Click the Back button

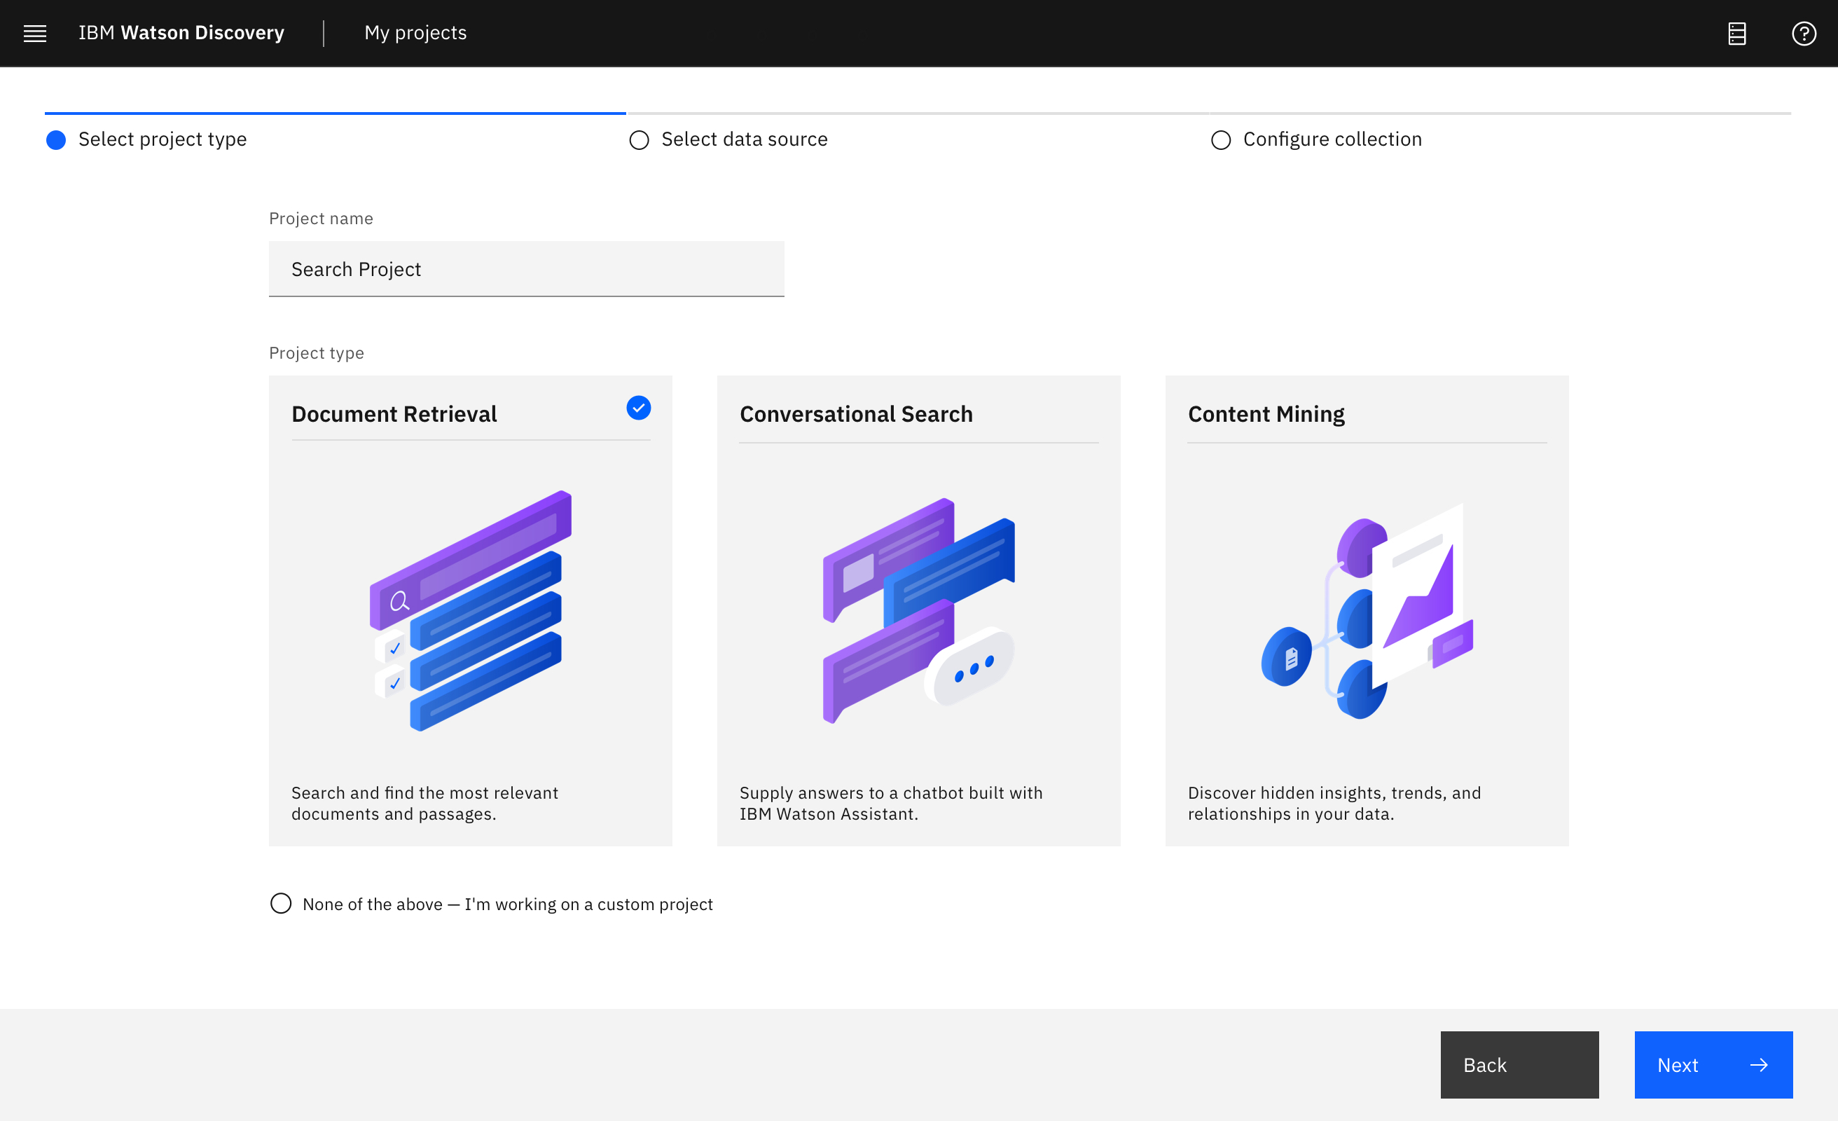tap(1519, 1064)
